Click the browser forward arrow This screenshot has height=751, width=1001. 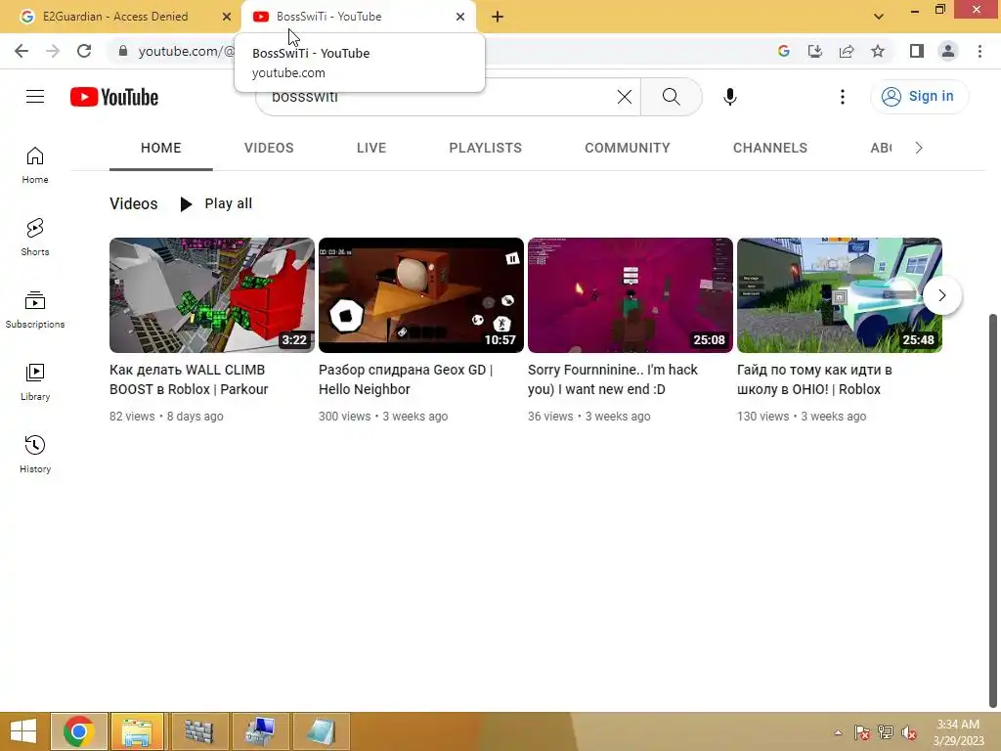pyautogui.click(x=53, y=51)
